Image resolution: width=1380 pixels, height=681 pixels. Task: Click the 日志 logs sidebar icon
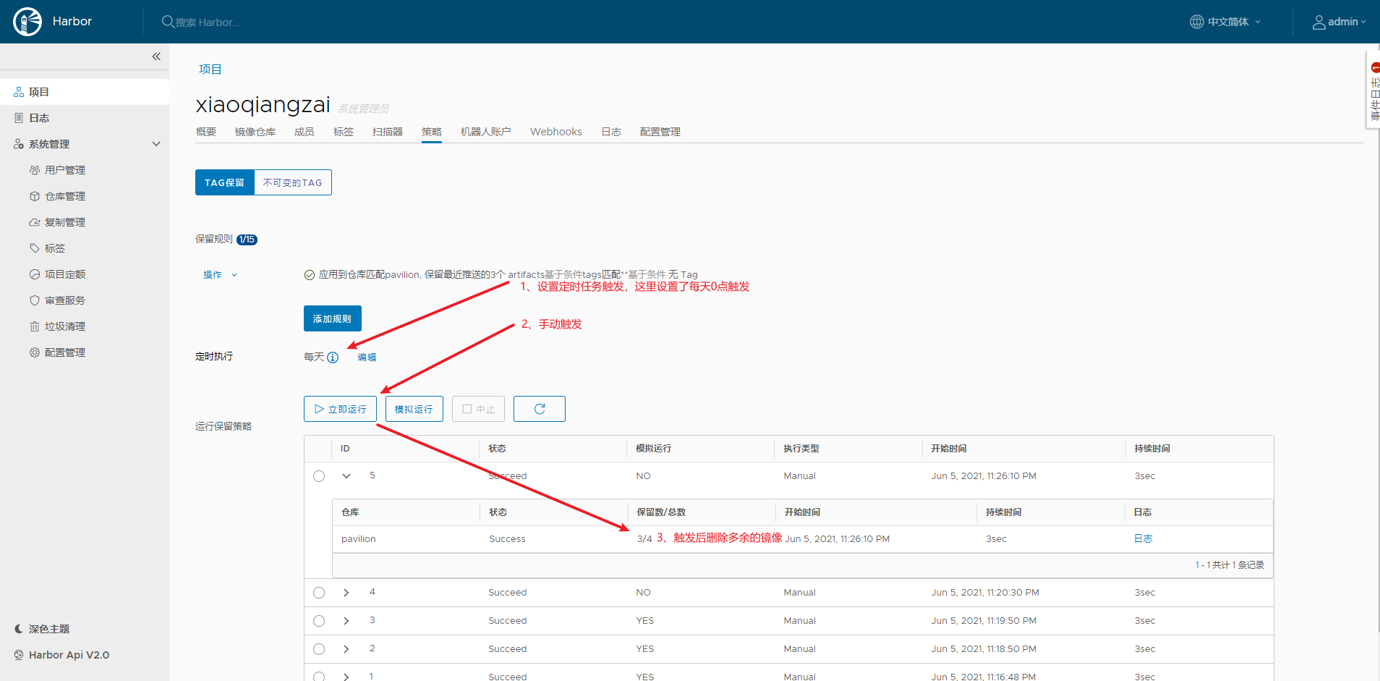click(x=19, y=118)
